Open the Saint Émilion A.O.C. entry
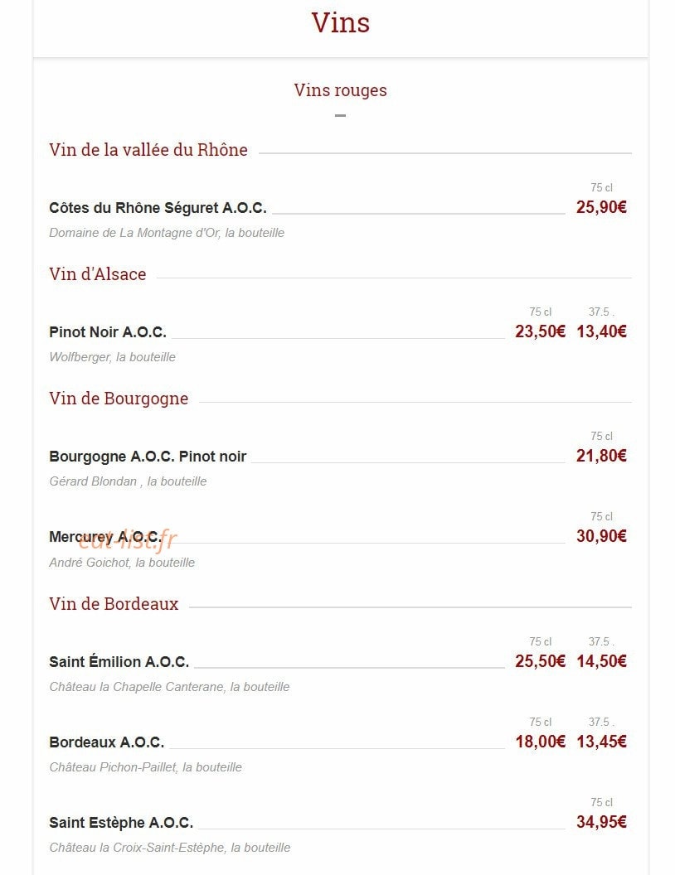This screenshot has height=875, width=675. (x=119, y=662)
